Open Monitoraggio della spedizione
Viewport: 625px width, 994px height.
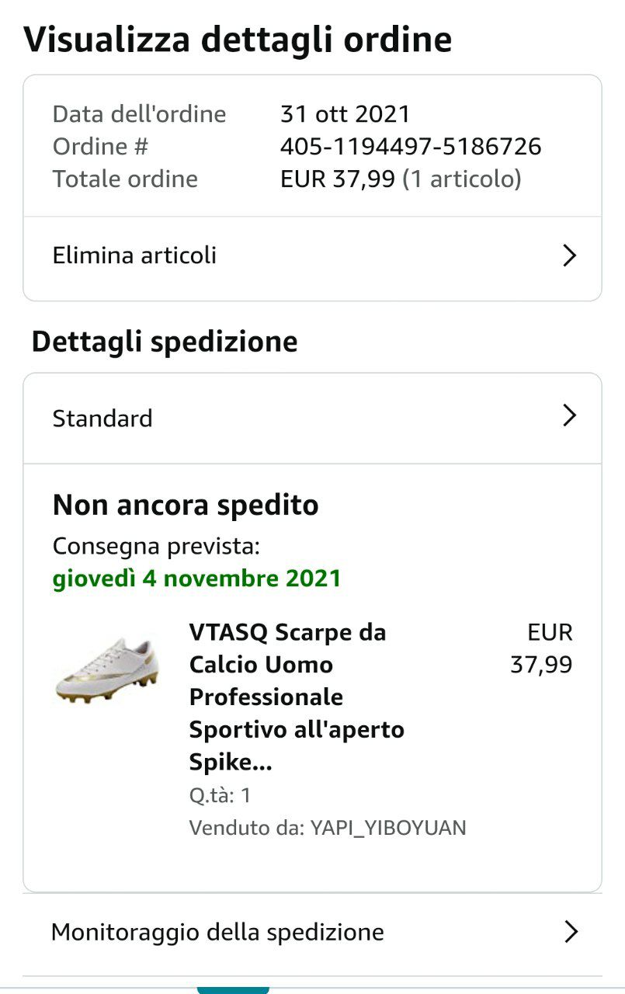tap(217, 932)
